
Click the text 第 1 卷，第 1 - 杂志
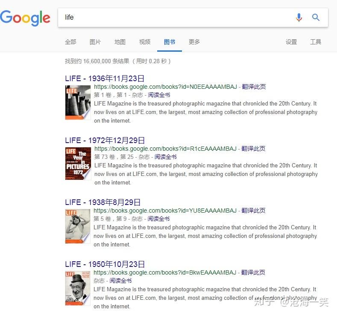click(x=118, y=95)
